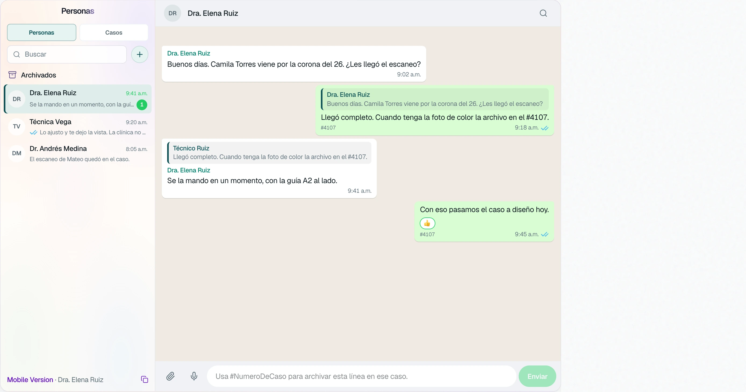Click the magnifier icon in Buscar field
The image size is (746, 392).
coord(17,54)
